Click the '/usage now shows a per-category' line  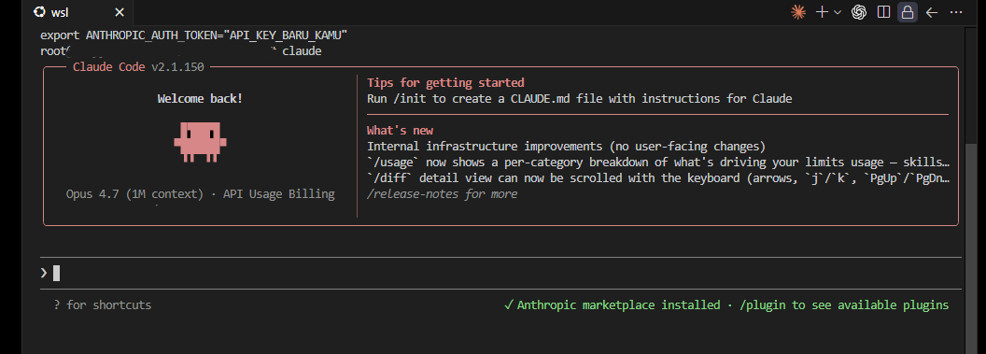[x=657, y=163]
